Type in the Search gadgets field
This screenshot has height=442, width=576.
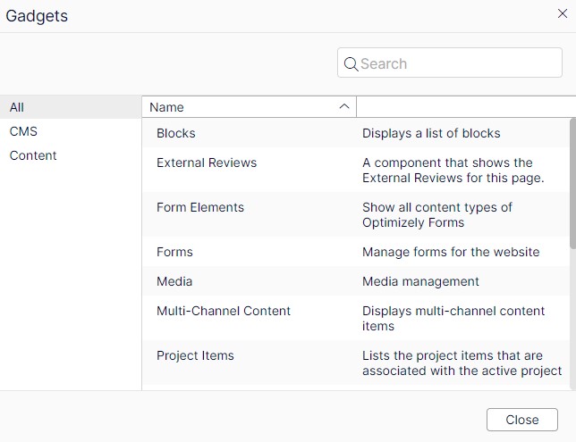tap(458, 63)
